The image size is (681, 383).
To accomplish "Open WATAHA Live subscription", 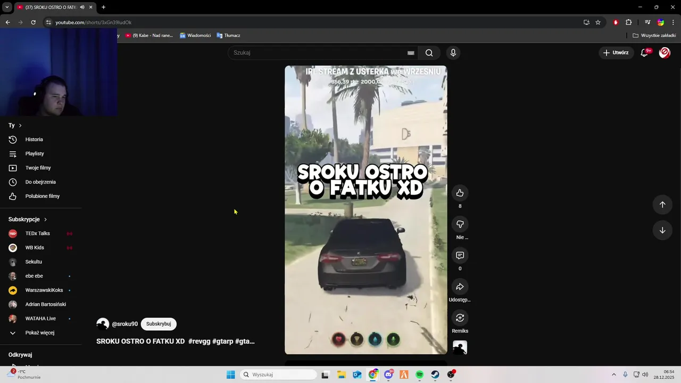I will [x=40, y=319].
